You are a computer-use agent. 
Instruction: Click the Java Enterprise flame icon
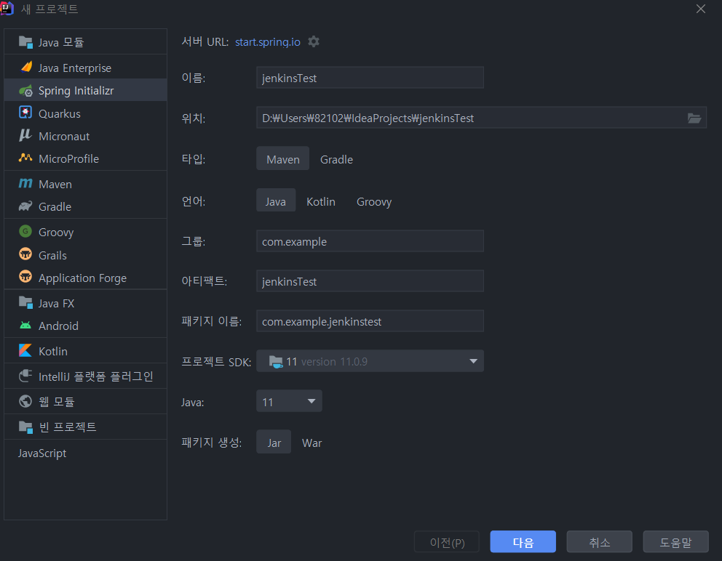point(26,67)
